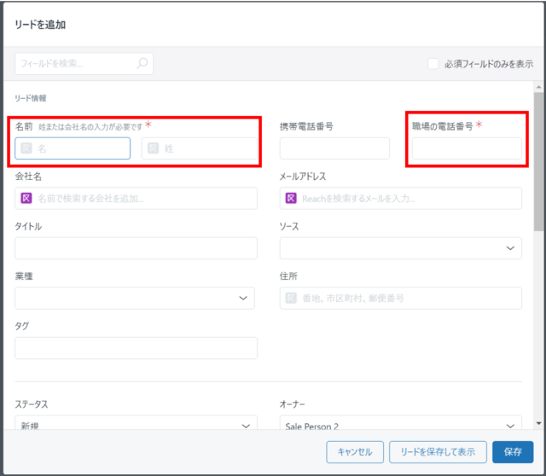This screenshot has height=476, width=546.
Task: Enable 必須フィールドのみを表示 checkbox
Action: tap(433, 64)
